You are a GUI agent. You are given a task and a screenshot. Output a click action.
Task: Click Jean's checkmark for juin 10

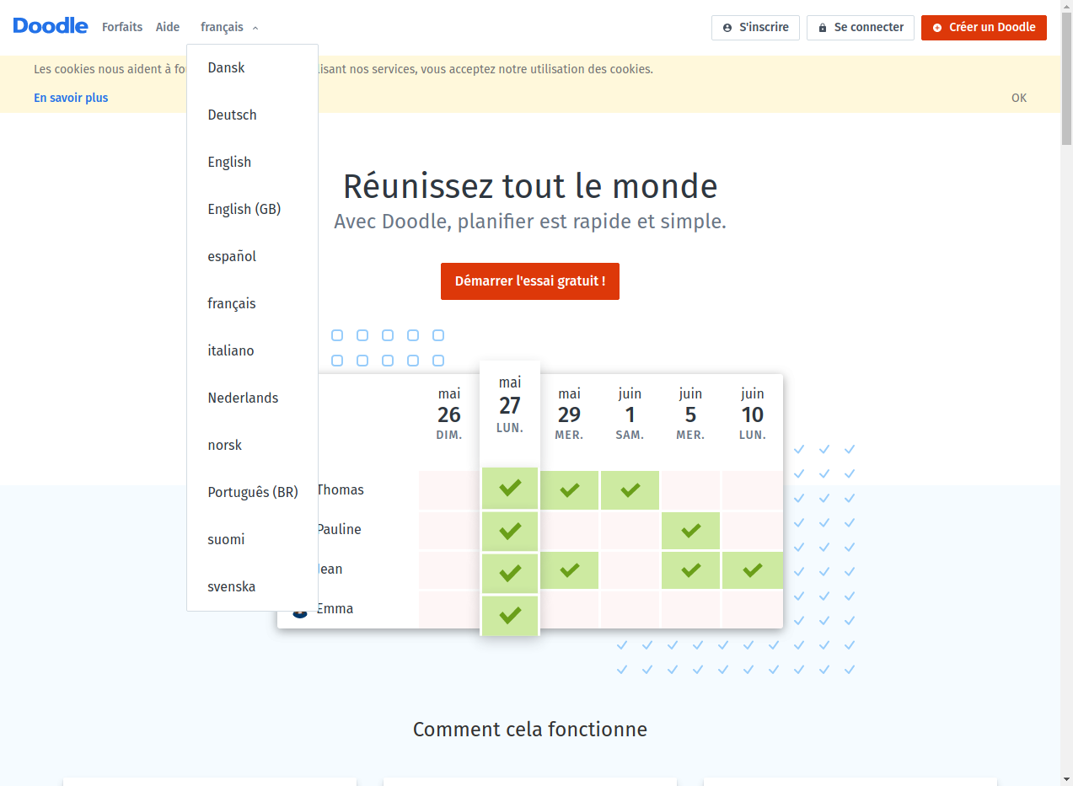click(753, 570)
